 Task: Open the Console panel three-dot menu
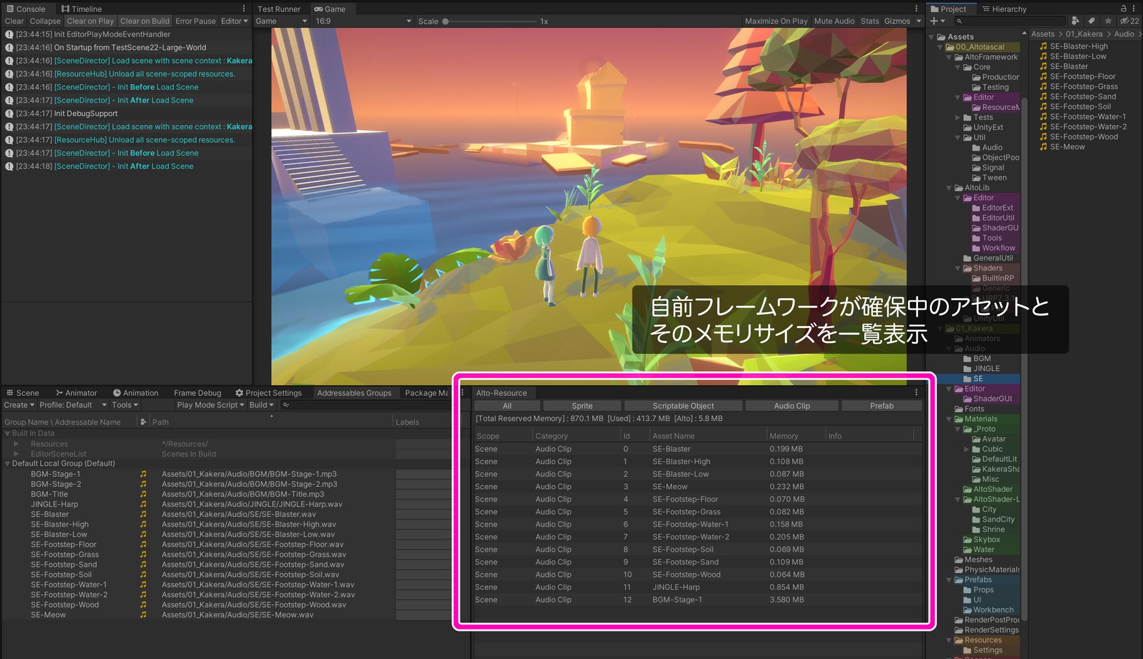(244, 9)
